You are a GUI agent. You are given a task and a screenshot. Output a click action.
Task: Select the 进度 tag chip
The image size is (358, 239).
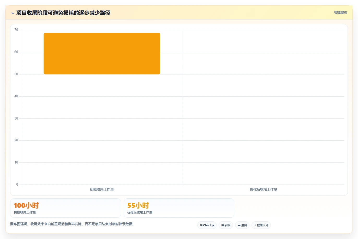point(242,225)
